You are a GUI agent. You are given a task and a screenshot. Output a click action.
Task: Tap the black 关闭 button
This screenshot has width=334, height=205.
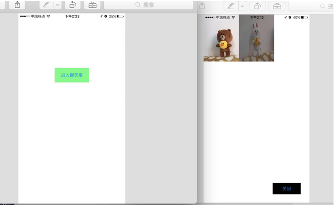286,189
